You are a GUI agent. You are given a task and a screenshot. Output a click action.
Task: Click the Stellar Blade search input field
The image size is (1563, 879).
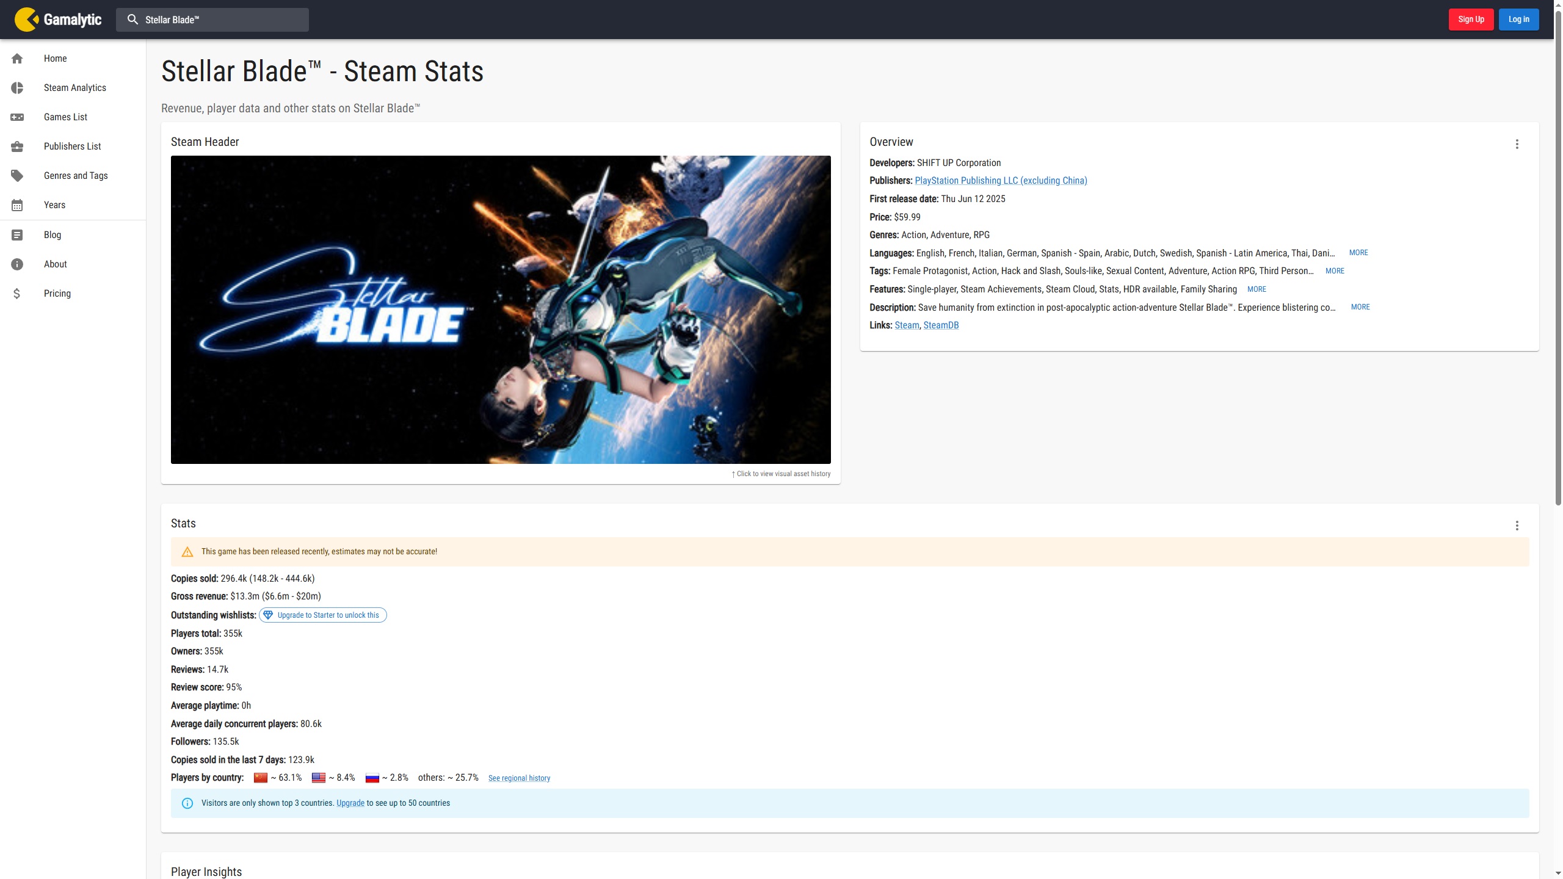[x=212, y=20]
